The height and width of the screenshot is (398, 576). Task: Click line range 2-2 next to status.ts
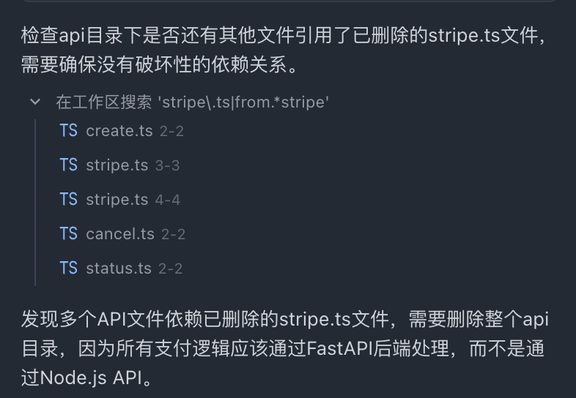click(170, 269)
